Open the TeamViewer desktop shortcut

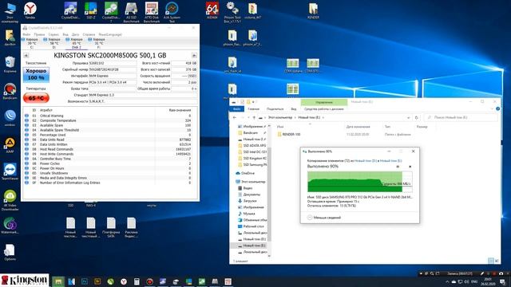coord(10,172)
